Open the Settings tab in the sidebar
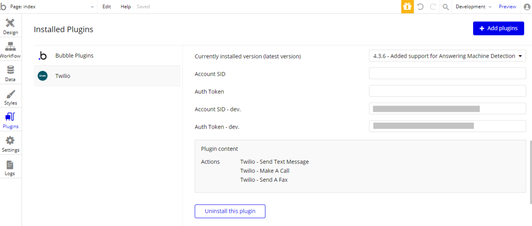The width and height of the screenshot is (532, 226). (x=10, y=144)
